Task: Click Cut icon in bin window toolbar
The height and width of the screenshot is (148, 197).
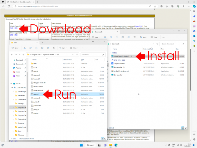Action: [25, 48]
